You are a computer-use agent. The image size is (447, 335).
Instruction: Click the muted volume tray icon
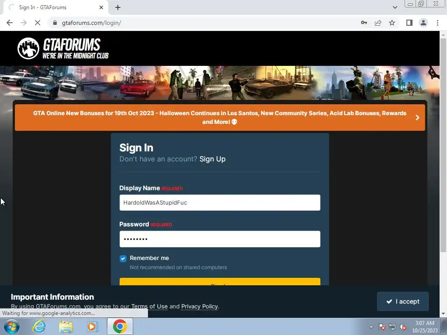[x=403, y=327]
